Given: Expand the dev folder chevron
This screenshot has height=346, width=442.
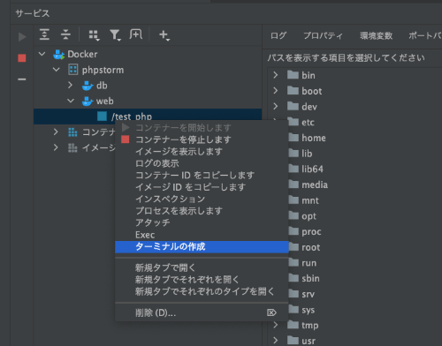Looking at the screenshot, I should (276, 106).
